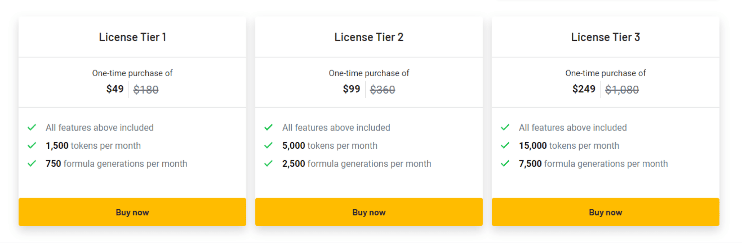Select the License Tier 1 heading
Viewport: 742px width, 243px height.
pos(133,37)
